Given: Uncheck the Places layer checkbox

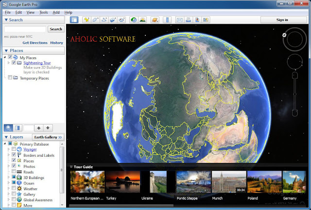Looking at the screenshot, I should [14, 160].
